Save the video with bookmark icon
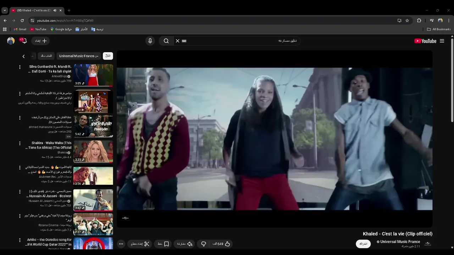The height and width of the screenshot is (255, 454). click(x=164, y=244)
